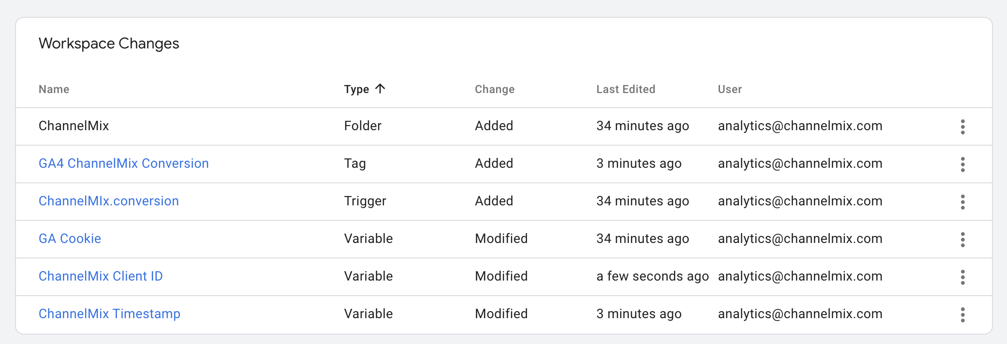The width and height of the screenshot is (1007, 344).
Task: Open the ChannelMix Timestamp variable link
Action: pyautogui.click(x=109, y=314)
